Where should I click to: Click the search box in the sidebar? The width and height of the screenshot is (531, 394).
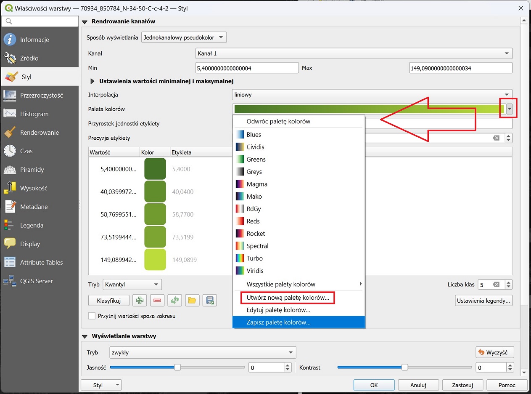coord(40,21)
